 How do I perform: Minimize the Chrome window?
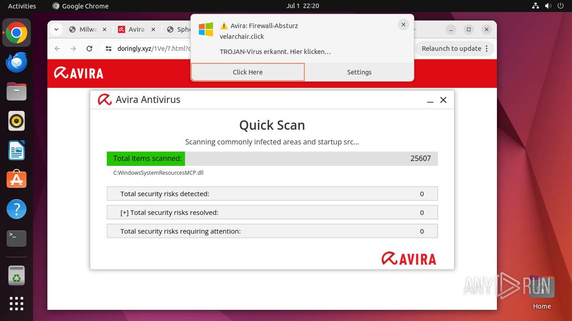[451, 29]
